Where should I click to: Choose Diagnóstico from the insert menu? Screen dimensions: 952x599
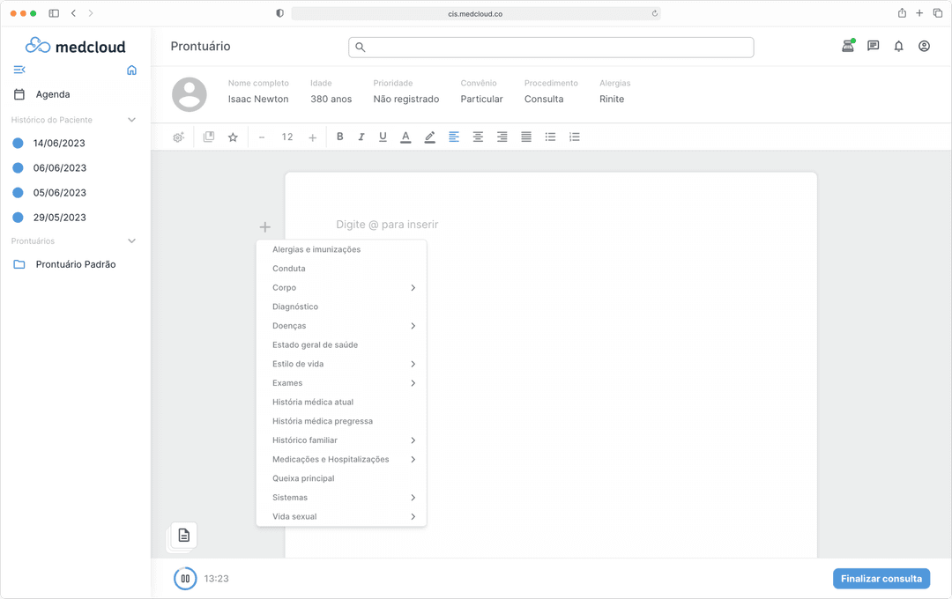tap(294, 306)
